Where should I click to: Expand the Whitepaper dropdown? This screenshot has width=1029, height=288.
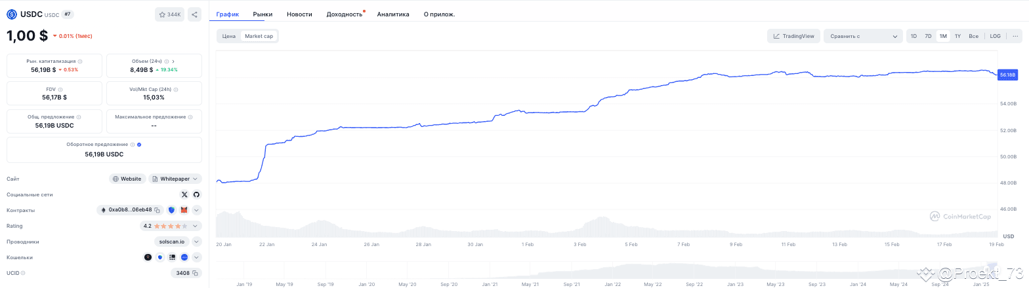coord(175,179)
